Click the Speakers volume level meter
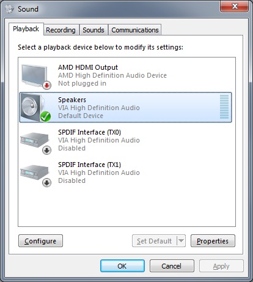This screenshot has height=282, width=253. pos(224,106)
